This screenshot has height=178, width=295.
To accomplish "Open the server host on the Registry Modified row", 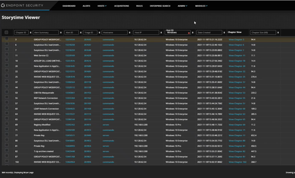I will click(106, 124).
